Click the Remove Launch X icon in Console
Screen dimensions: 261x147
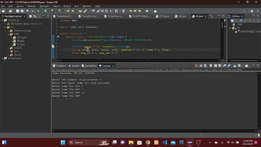coord(201,66)
